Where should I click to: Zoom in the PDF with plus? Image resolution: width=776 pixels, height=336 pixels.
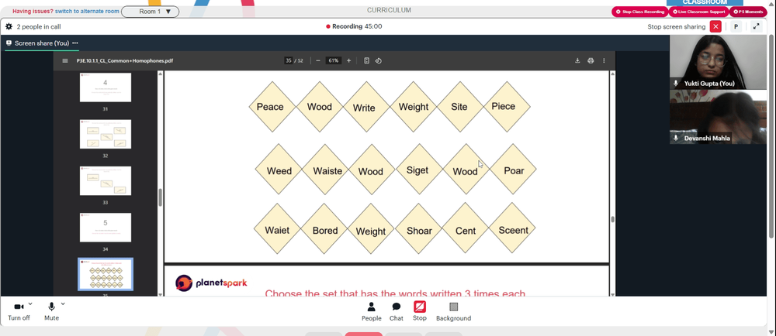pyautogui.click(x=348, y=60)
